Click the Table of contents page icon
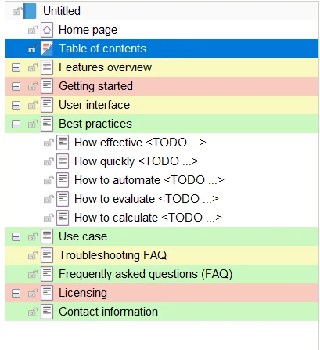The width and height of the screenshot is (320, 350). (x=47, y=49)
